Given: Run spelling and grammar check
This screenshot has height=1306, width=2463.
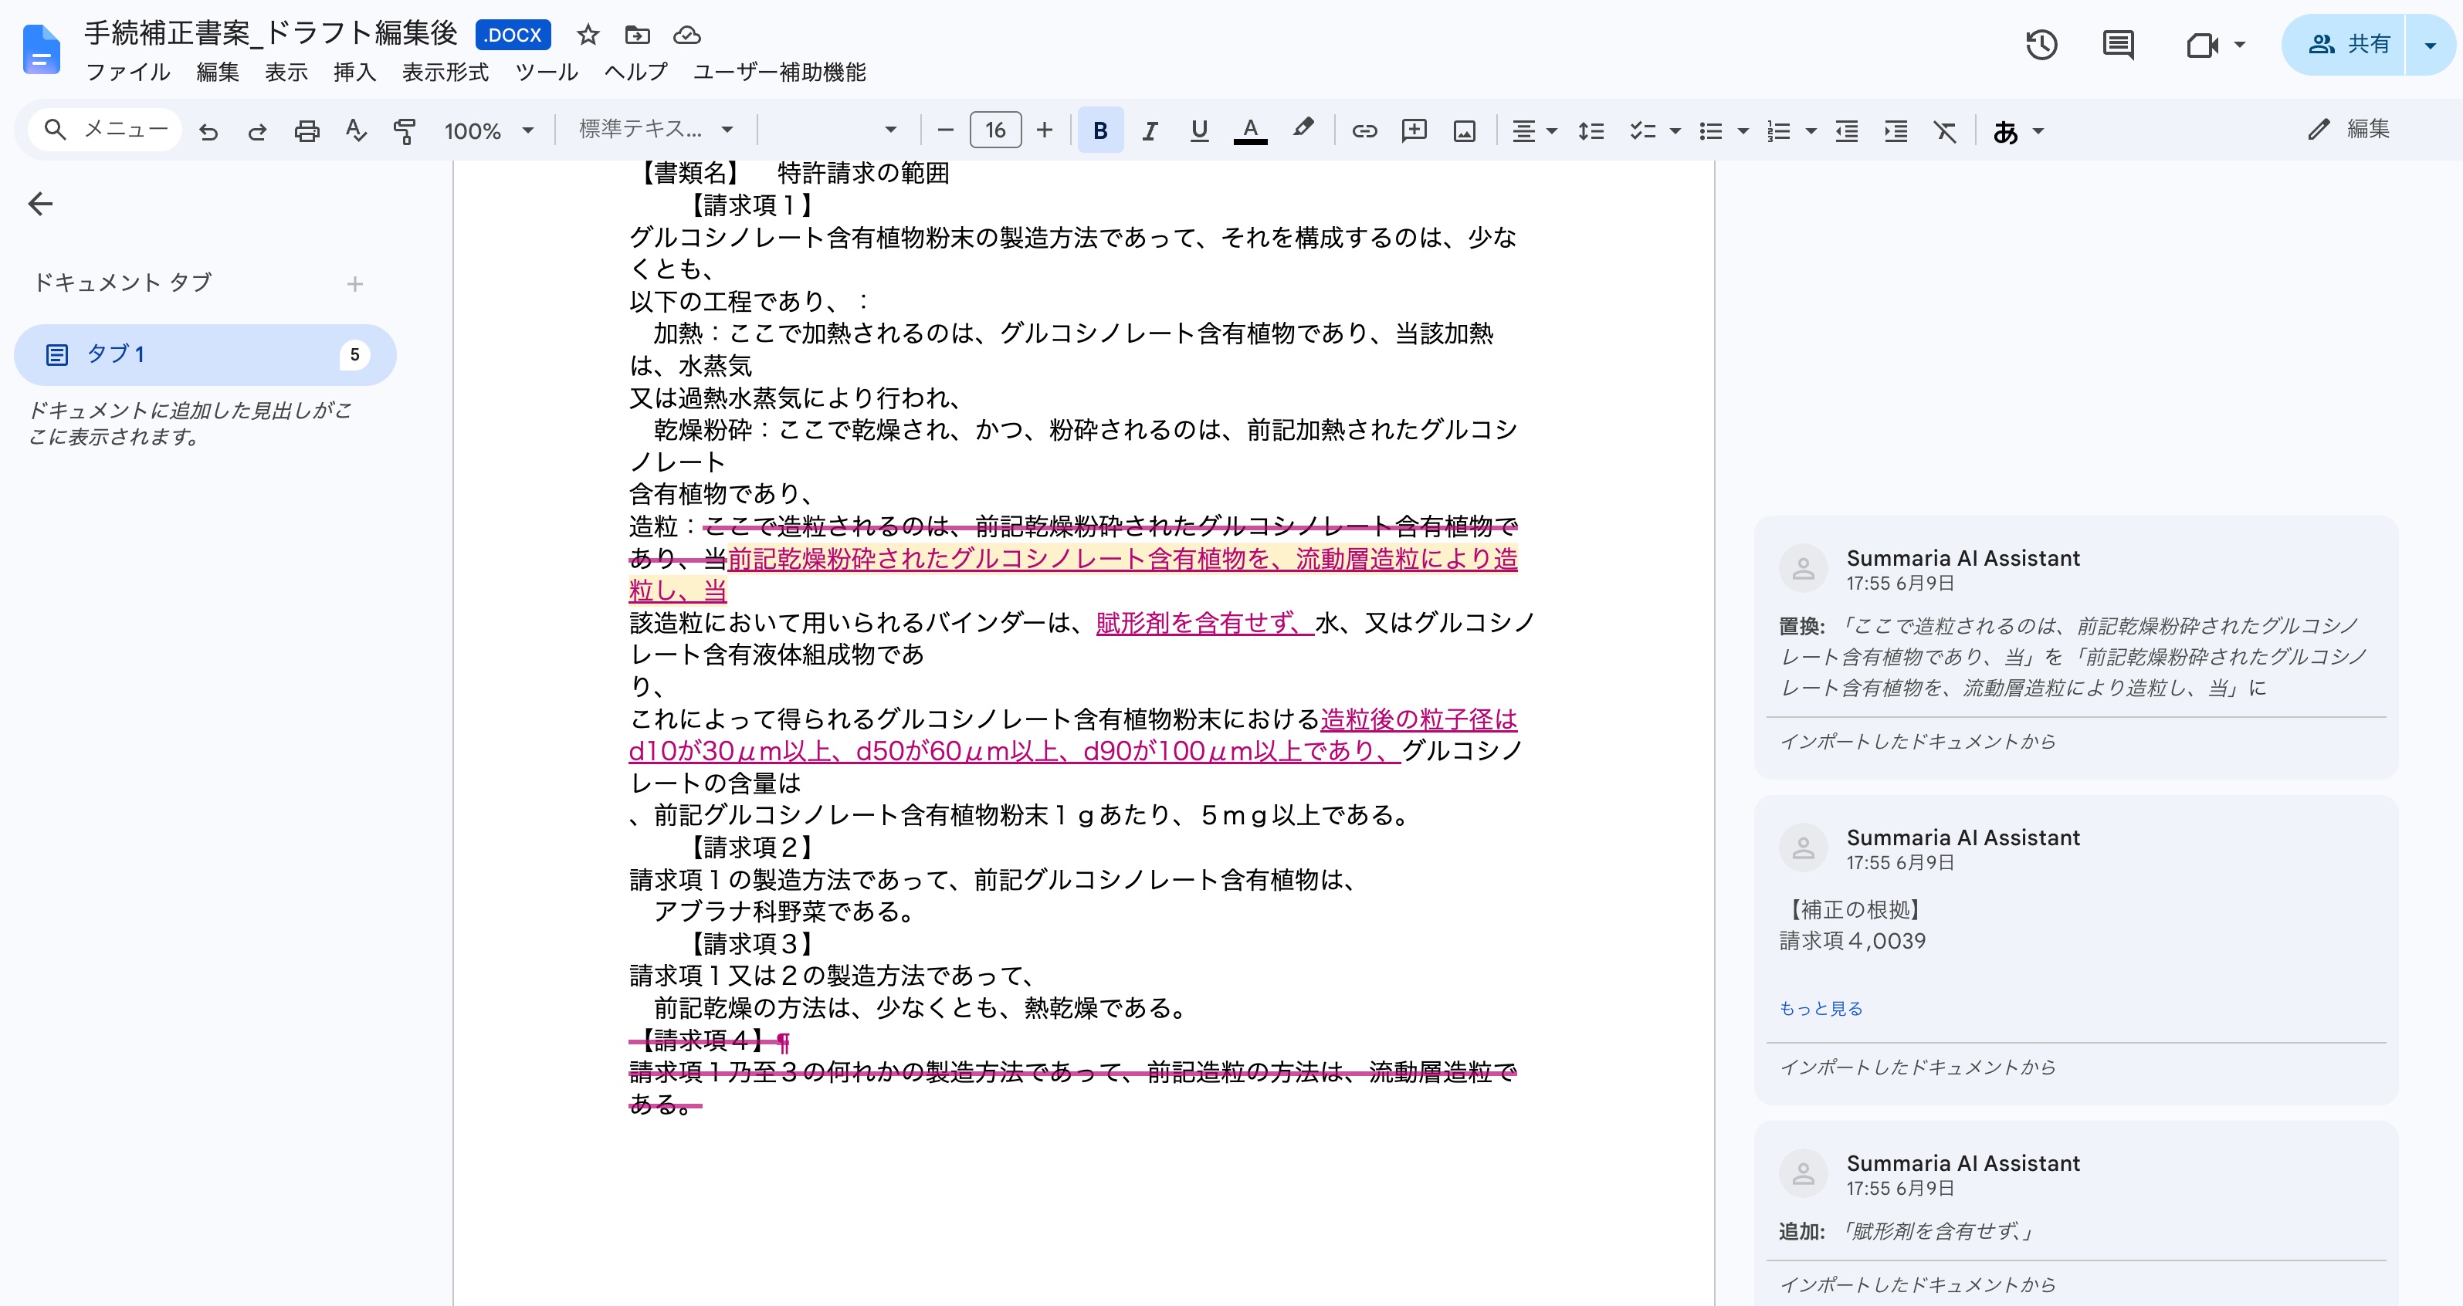Looking at the screenshot, I should coord(356,131).
